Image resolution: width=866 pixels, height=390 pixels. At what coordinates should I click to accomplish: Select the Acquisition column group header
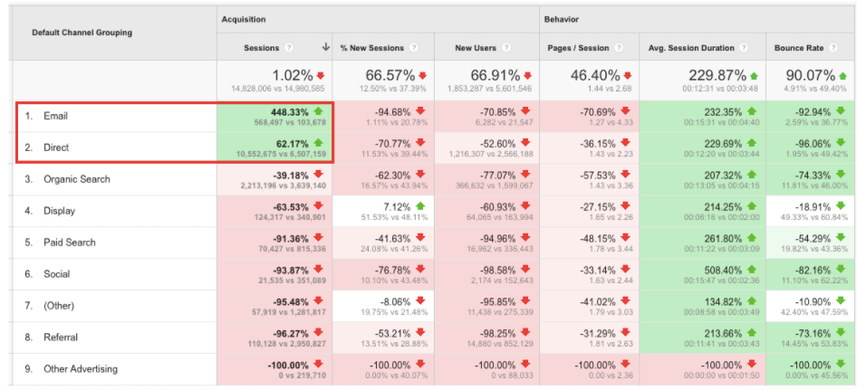point(243,18)
